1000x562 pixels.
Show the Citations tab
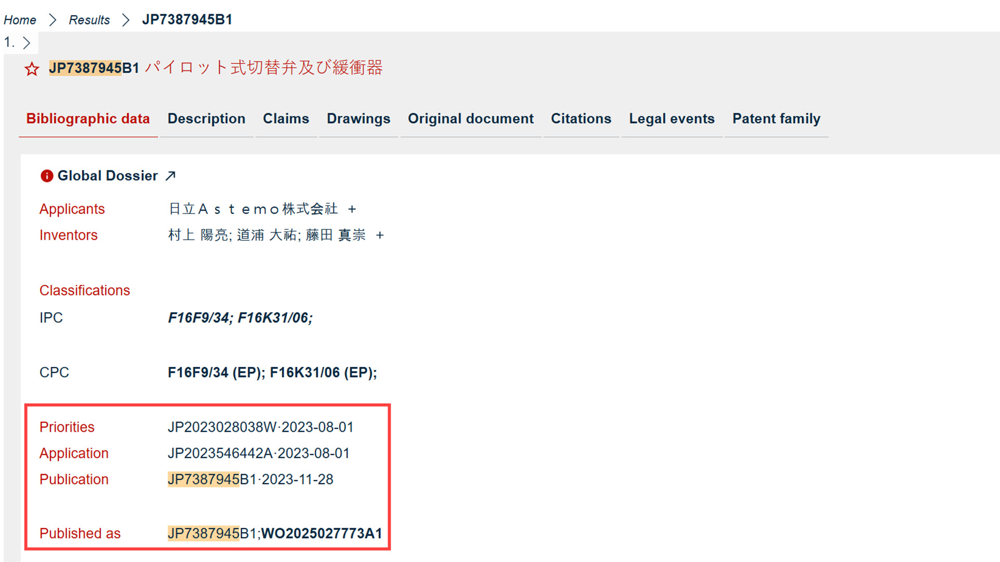point(581,119)
